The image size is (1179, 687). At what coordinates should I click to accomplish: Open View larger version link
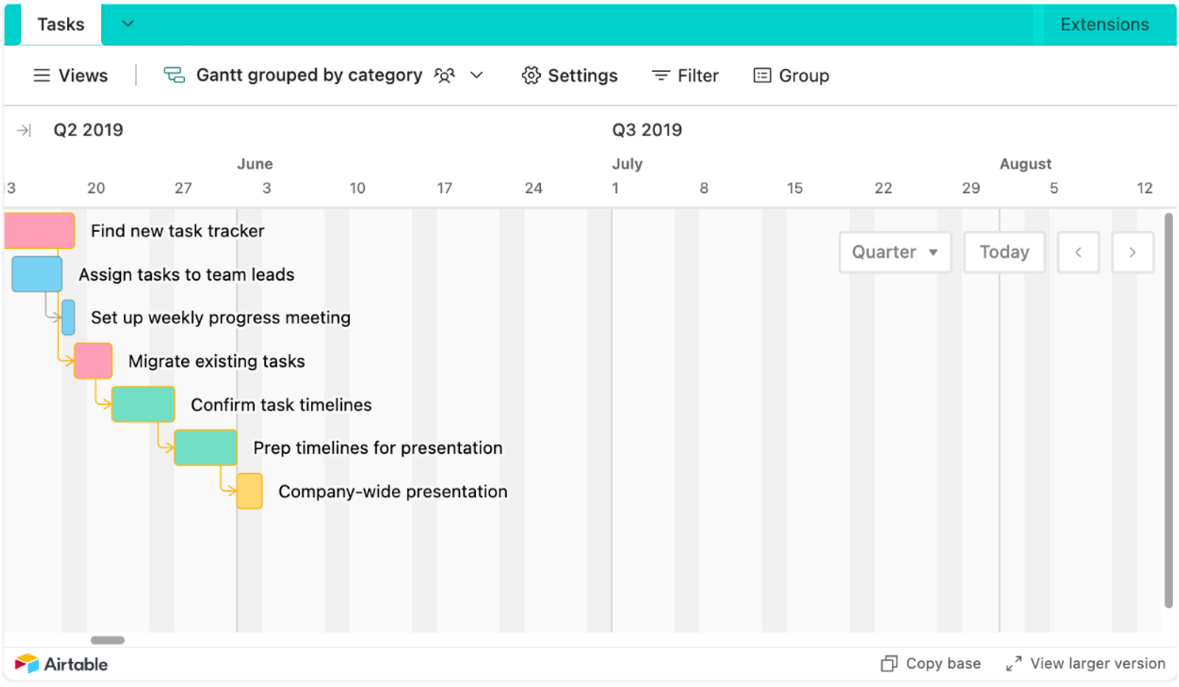coord(1098,663)
